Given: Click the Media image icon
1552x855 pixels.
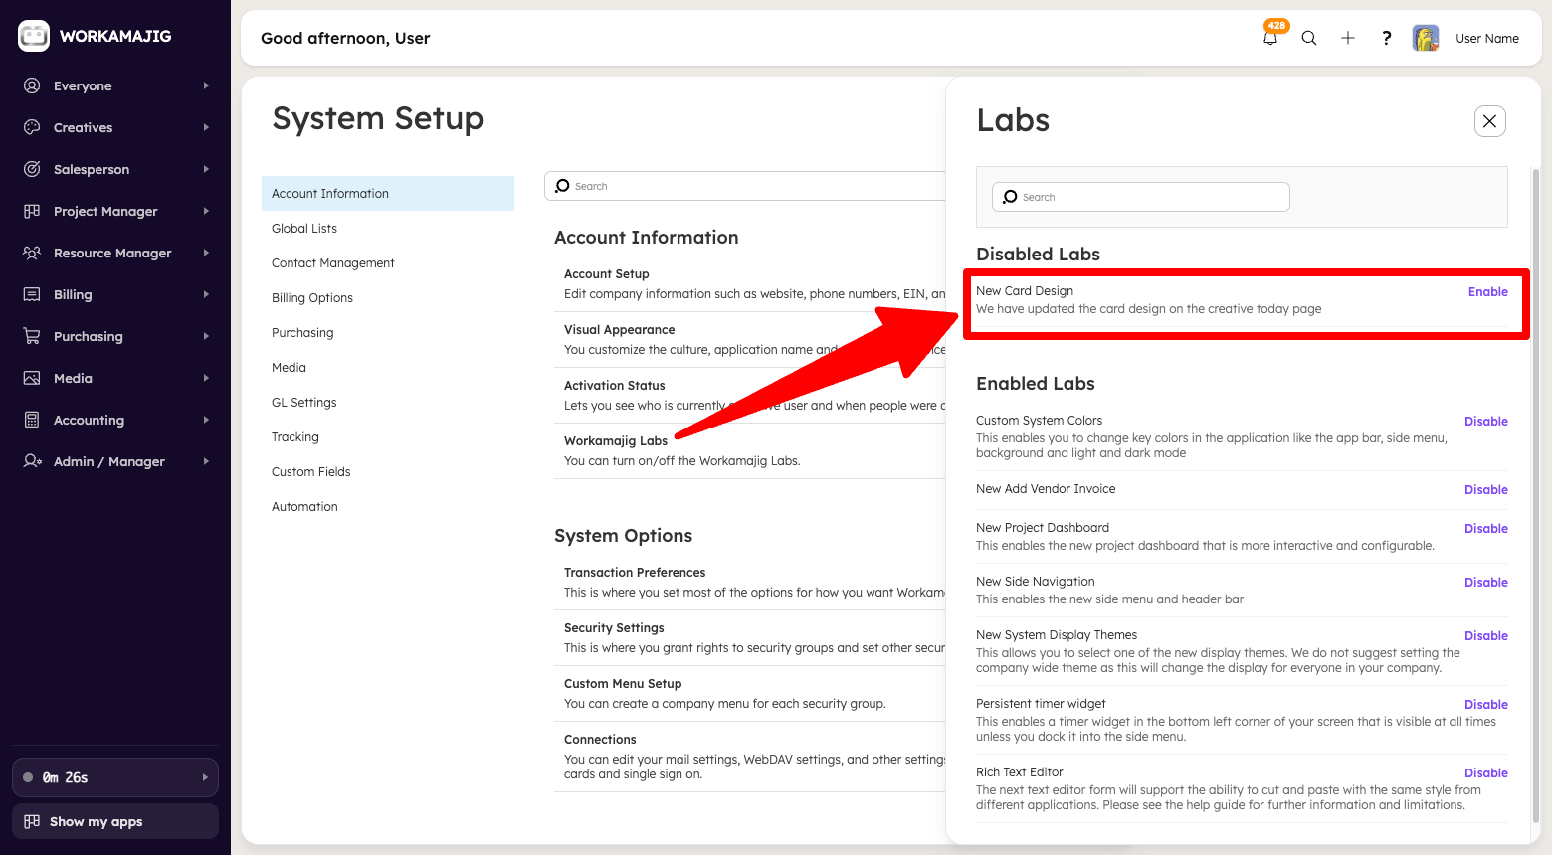Looking at the screenshot, I should click(x=32, y=378).
